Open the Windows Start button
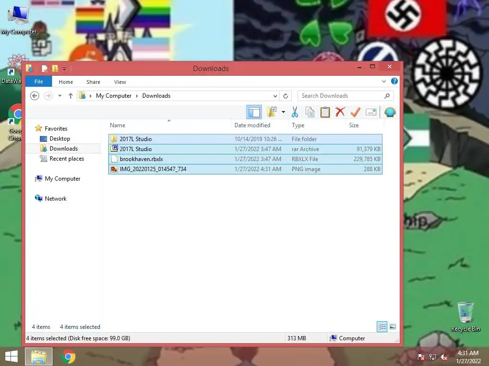489x366 pixels. coord(11,356)
